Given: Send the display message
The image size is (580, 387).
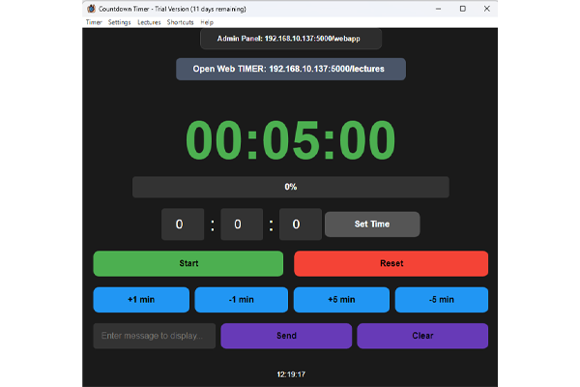Looking at the screenshot, I should coord(286,336).
